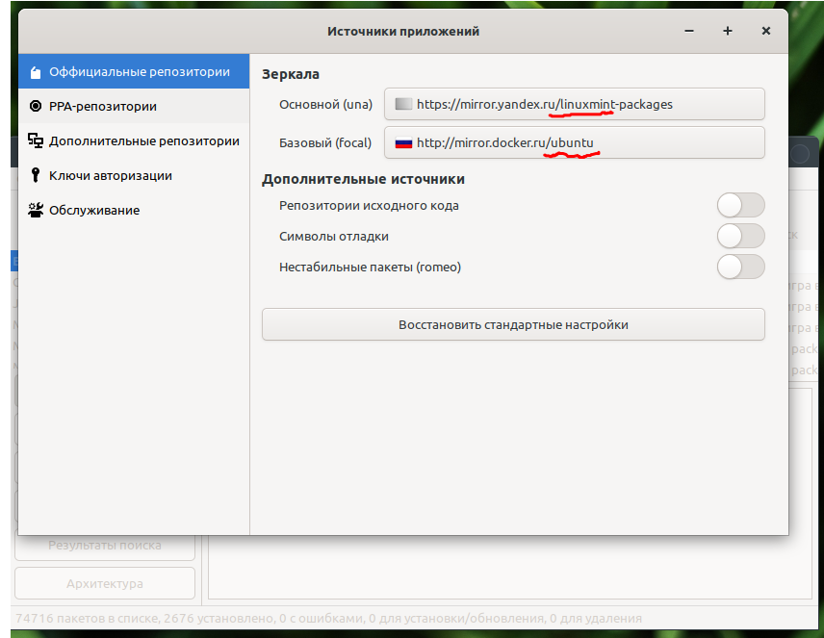Image resolution: width=824 pixels, height=638 pixels.
Task: Maximize the Источники приложений window
Action: click(728, 31)
